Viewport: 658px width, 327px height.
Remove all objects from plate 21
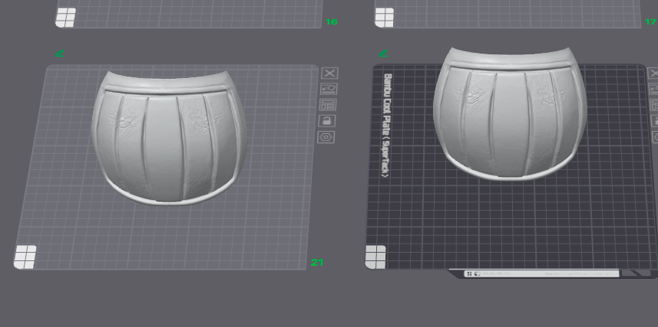coord(329,74)
